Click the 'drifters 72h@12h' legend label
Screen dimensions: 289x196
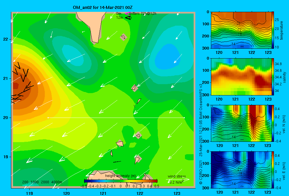142,14
